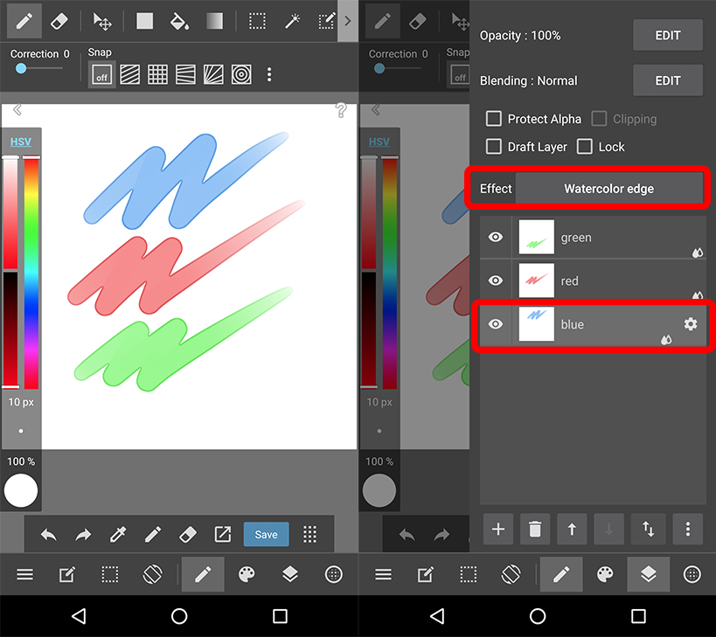Pick a hue on the rainbow bar in left screen
The height and width of the screenshot is (637, 716).
pyautogui.click(x=31, y=273)
